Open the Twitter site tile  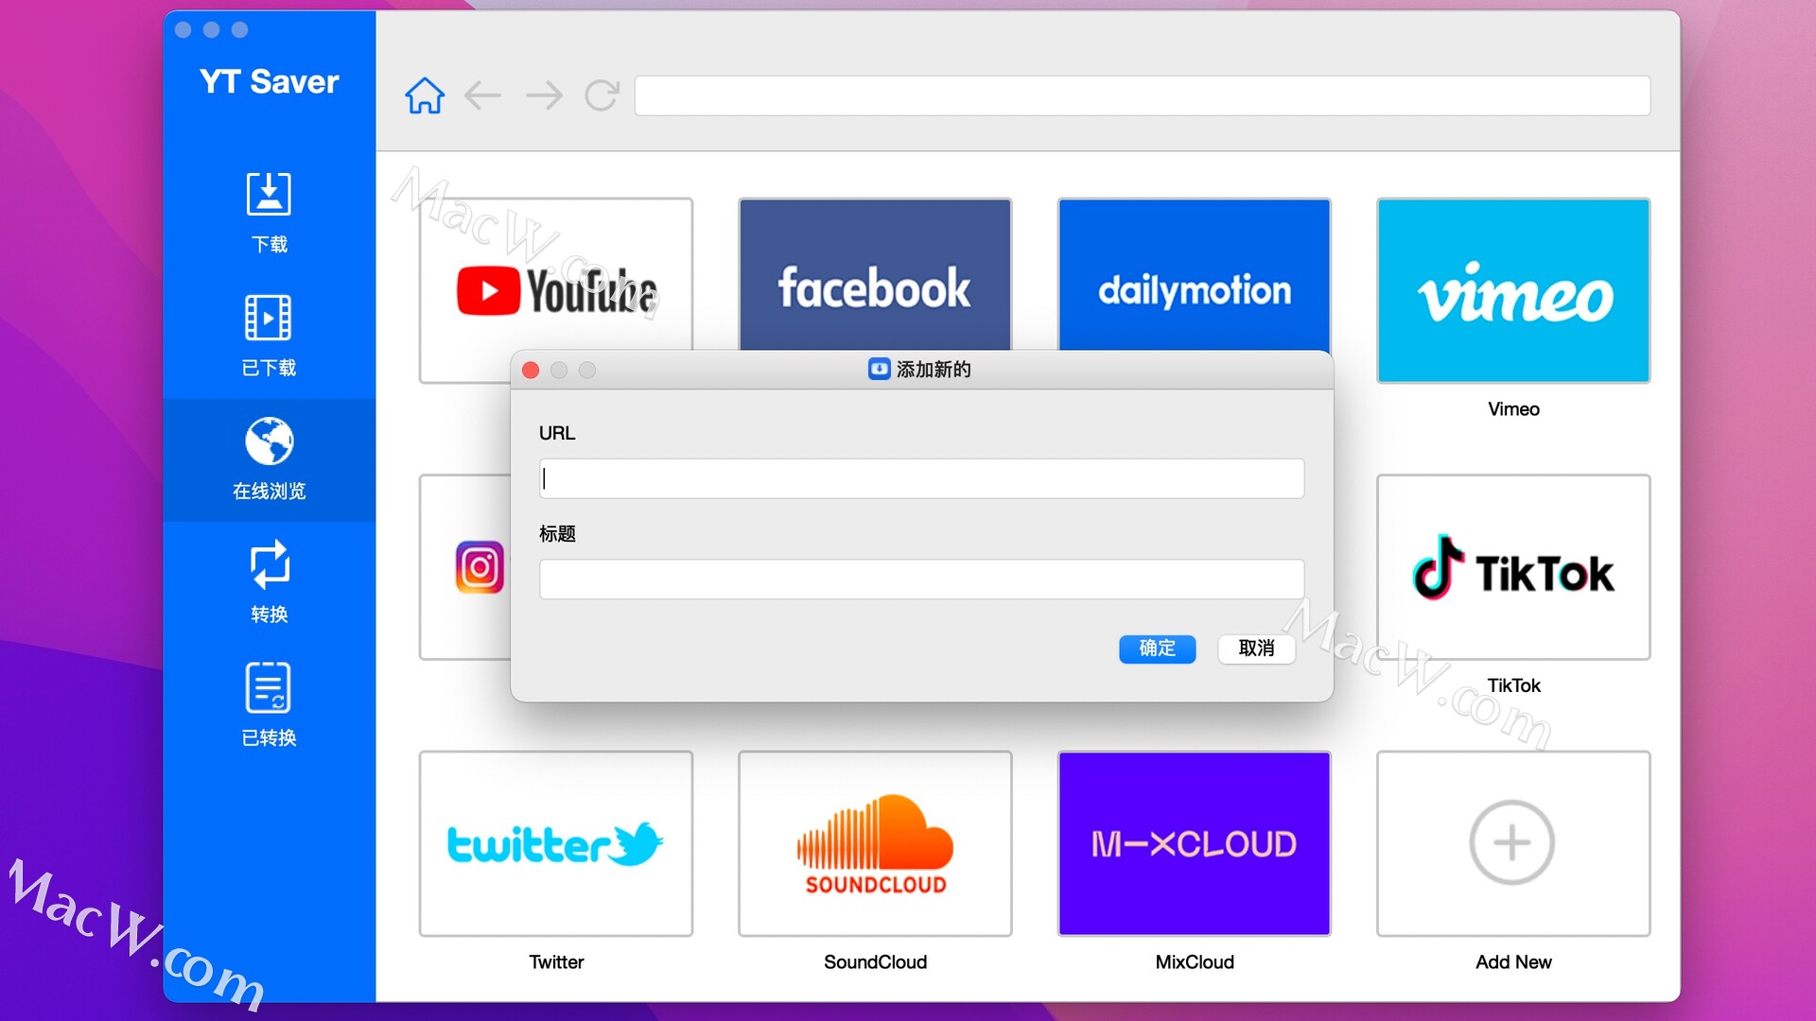556,843
